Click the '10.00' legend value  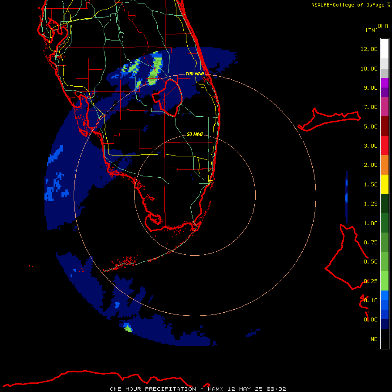click(369, 68)
